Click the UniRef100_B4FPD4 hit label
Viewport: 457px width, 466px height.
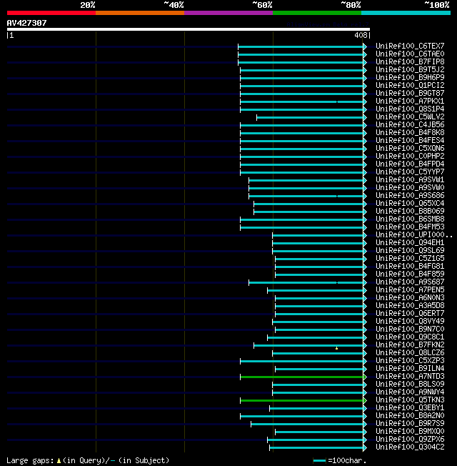(410, 164)
